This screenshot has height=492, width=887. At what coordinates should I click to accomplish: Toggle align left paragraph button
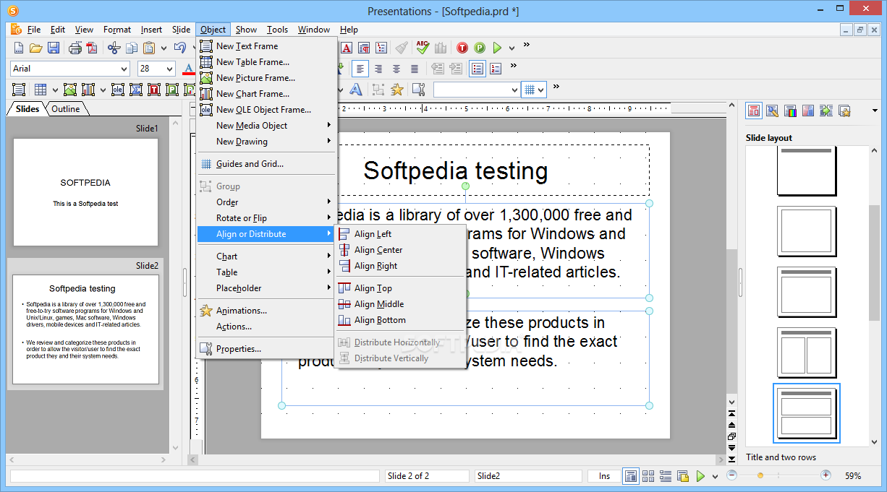click(x=360, y=69)
